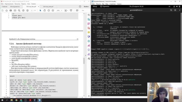This screenshot has height=102, width=182.
Task: Zoom in with the plus circle button
Action: [53, 10]
